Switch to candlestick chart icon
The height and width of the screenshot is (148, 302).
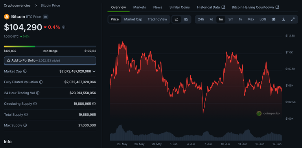[186, 19]
